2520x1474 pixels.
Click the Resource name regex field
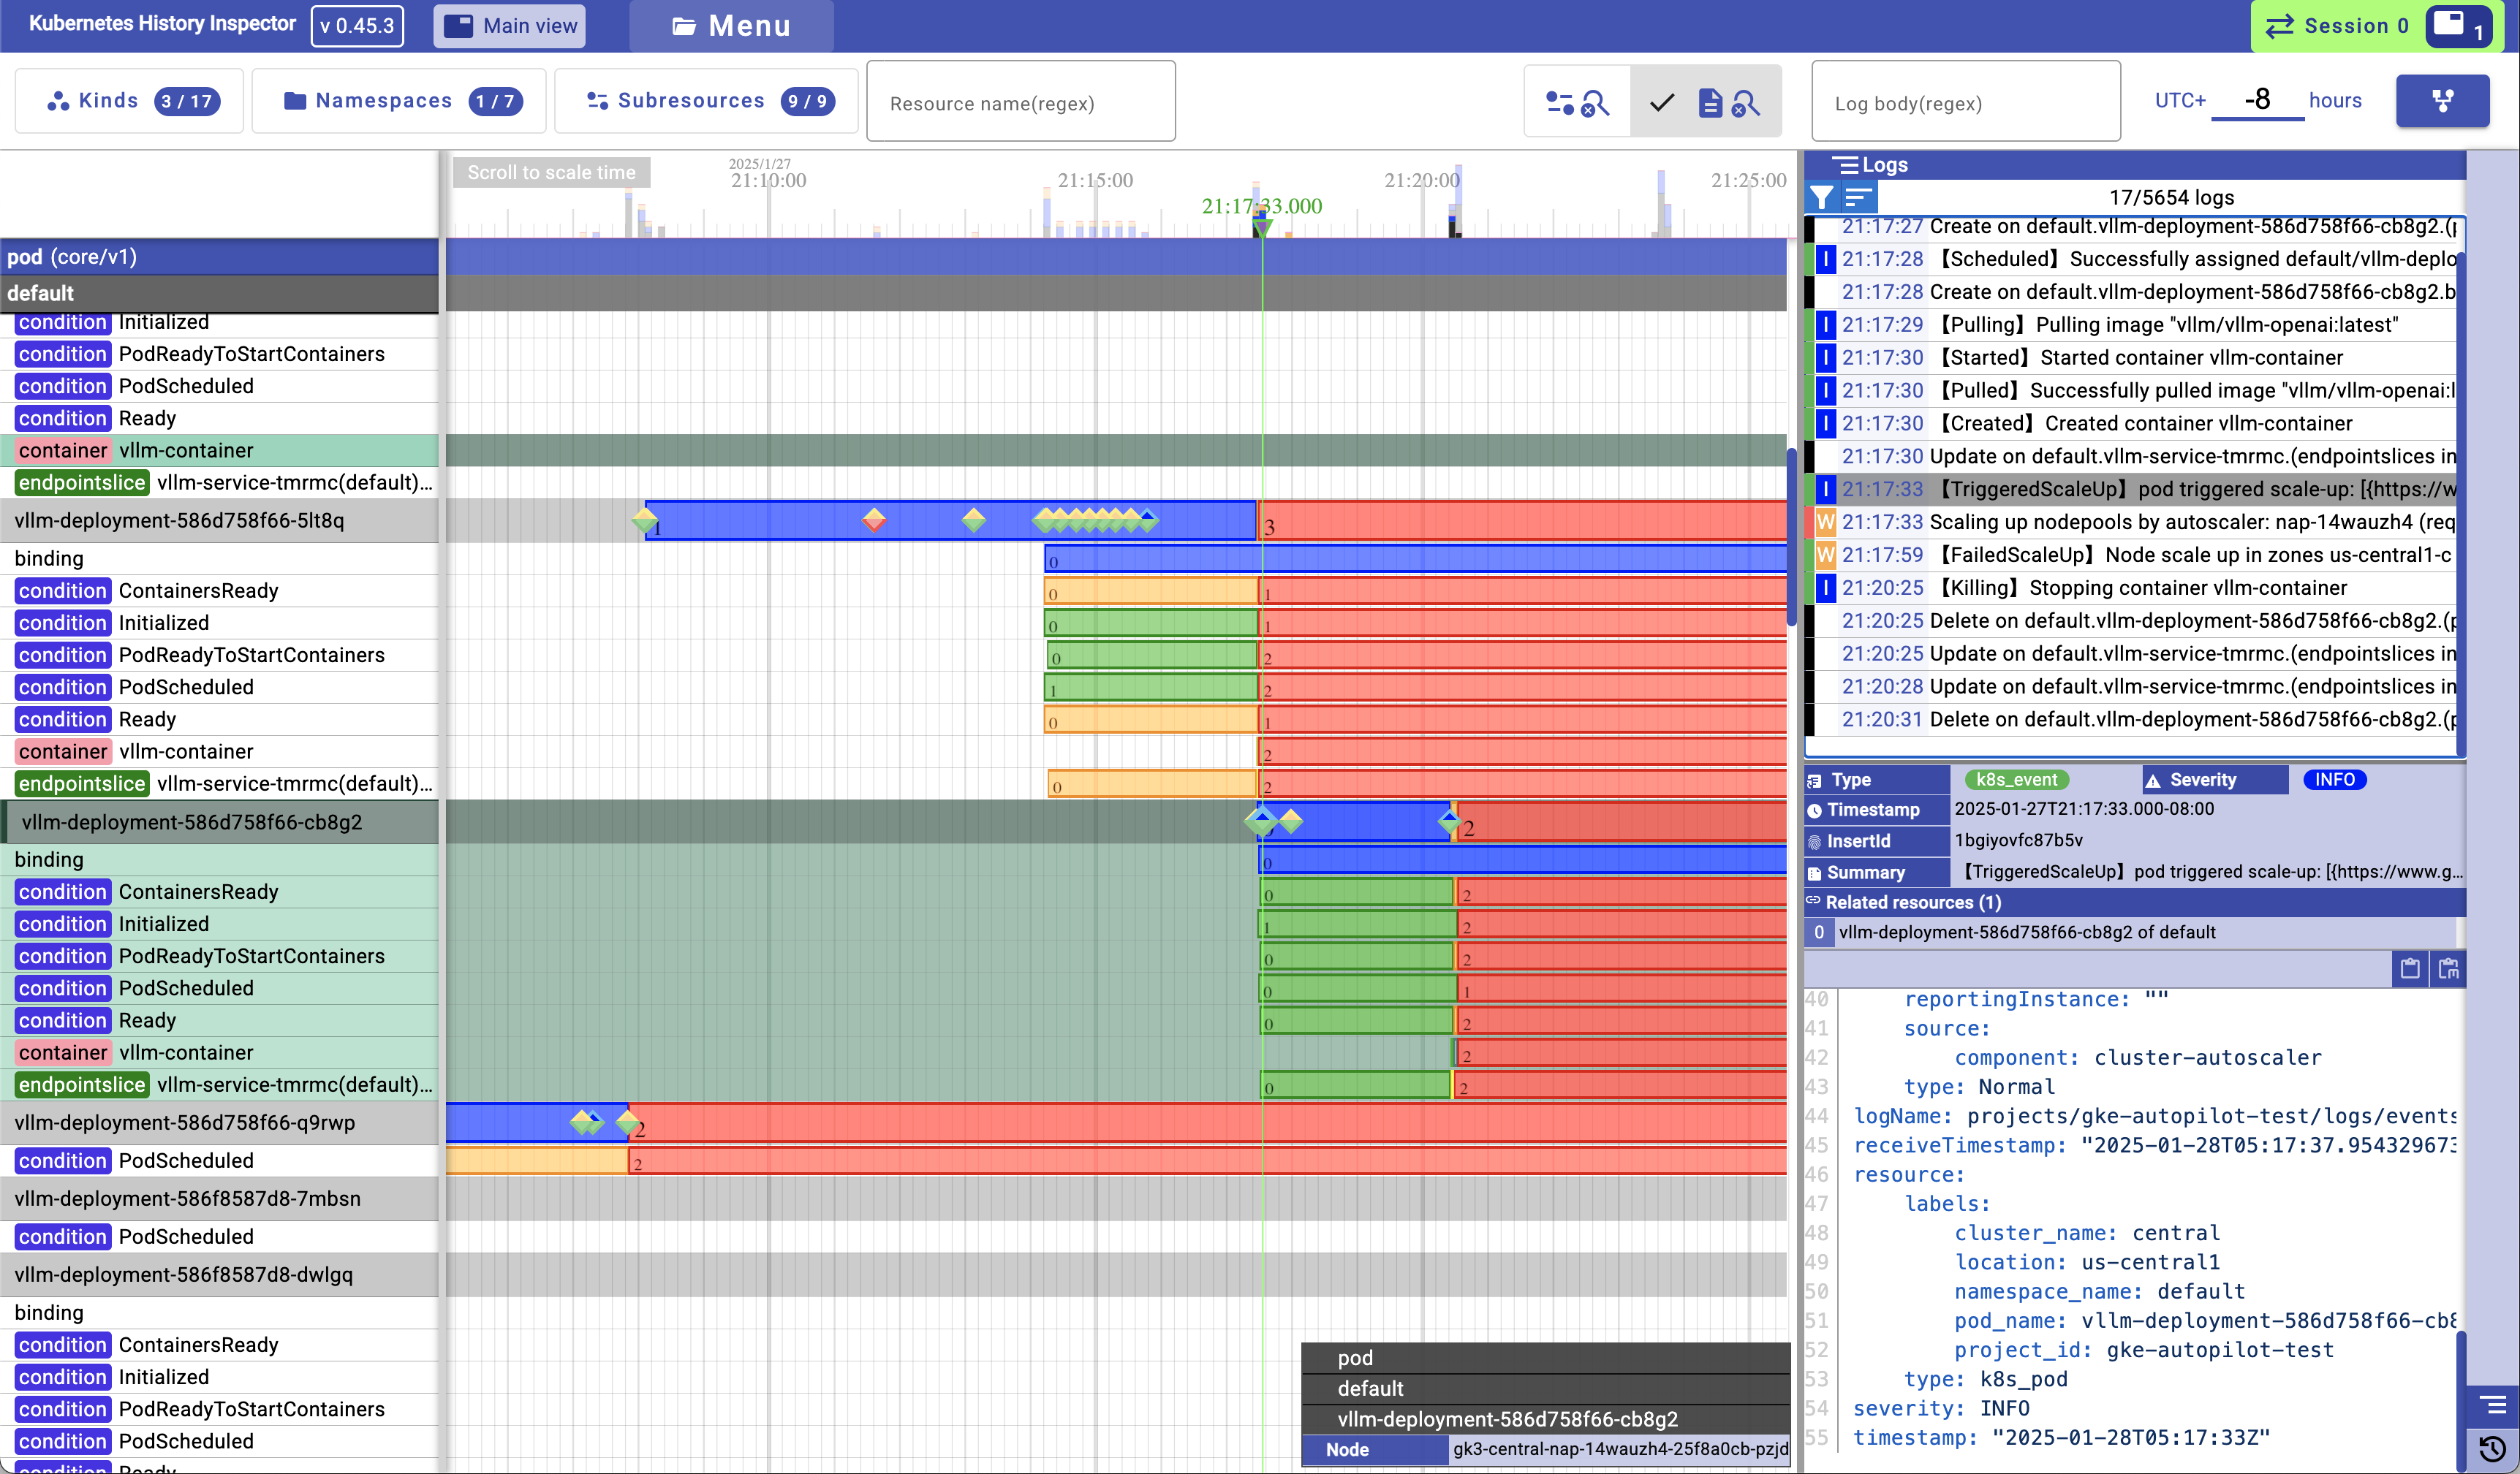1020,102
